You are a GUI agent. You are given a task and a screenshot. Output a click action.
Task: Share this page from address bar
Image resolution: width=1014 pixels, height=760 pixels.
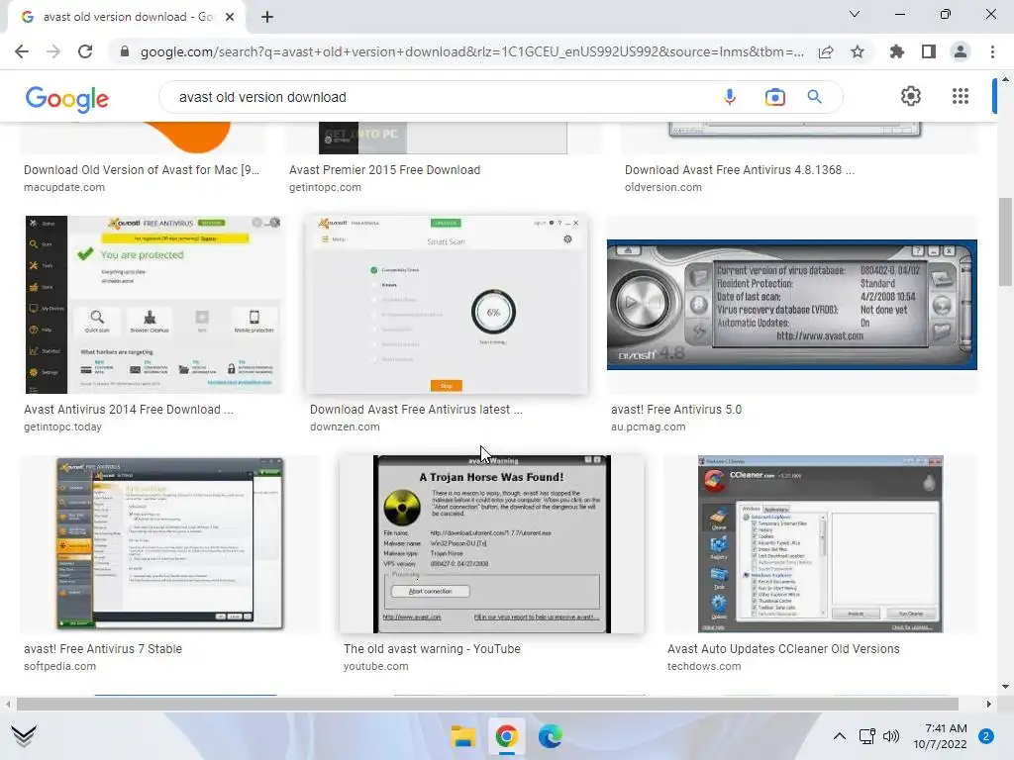point(826,51)
